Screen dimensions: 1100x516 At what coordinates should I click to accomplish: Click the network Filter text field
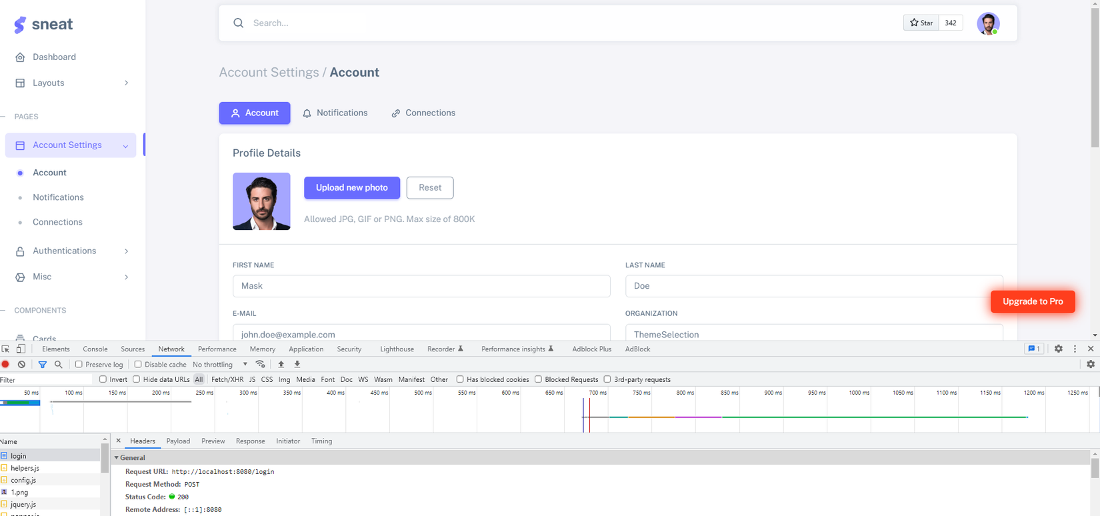(46, 380)
